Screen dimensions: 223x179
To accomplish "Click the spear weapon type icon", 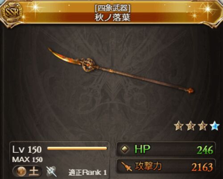I will 51,171.
